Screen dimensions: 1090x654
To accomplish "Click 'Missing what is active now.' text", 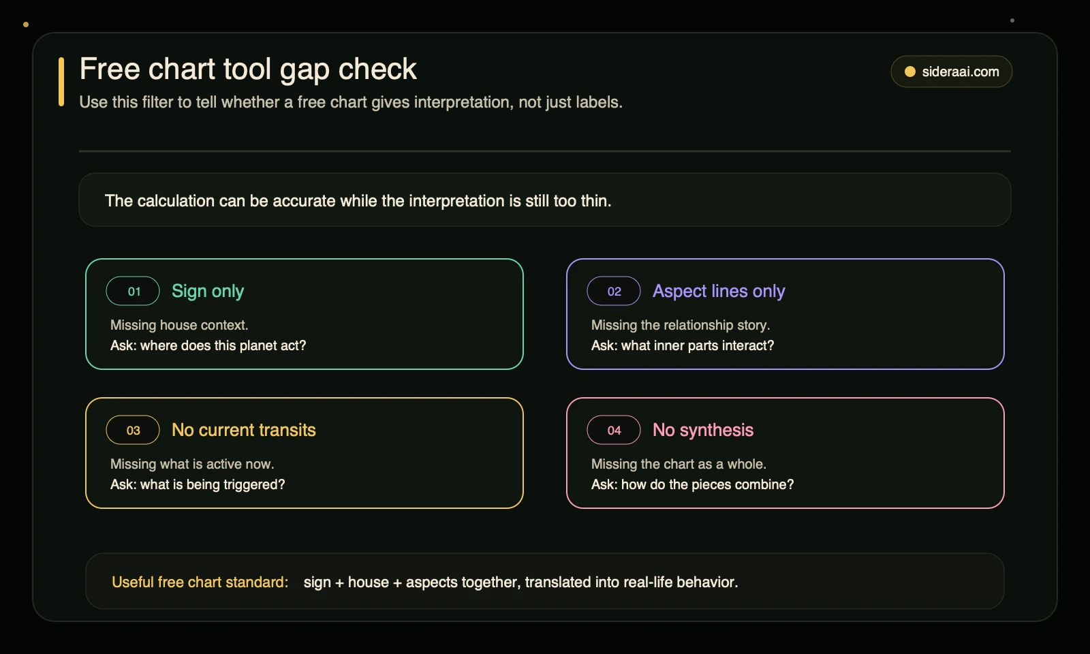I will pyautogui.click(x=192, y=464).
